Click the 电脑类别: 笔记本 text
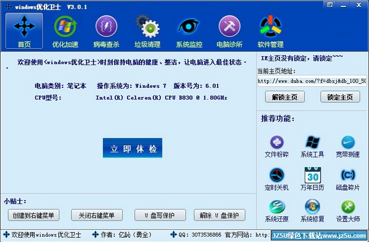 click(61, 86)
